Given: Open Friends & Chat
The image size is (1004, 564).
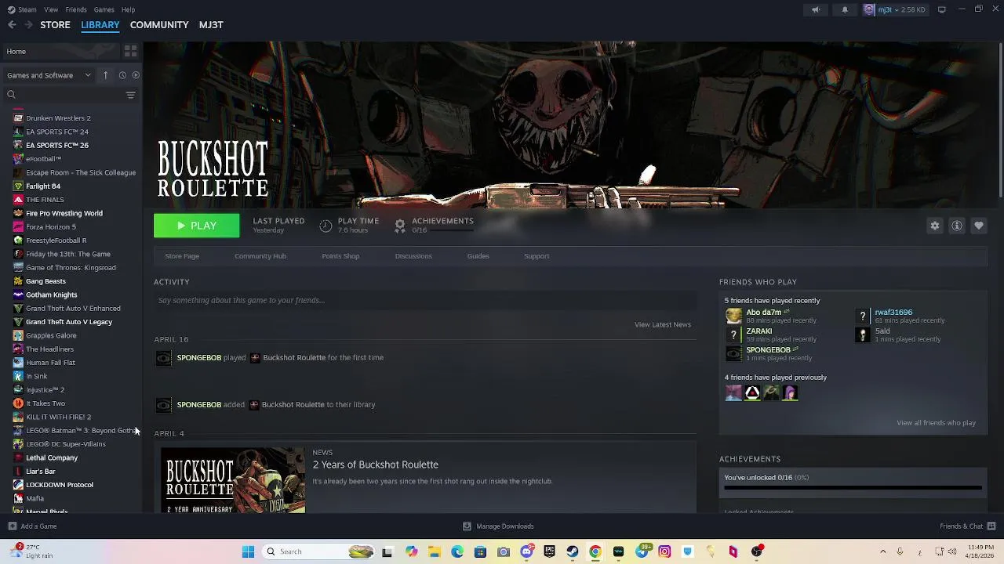Looking at the screenshot, I should (x=968, y=526).
